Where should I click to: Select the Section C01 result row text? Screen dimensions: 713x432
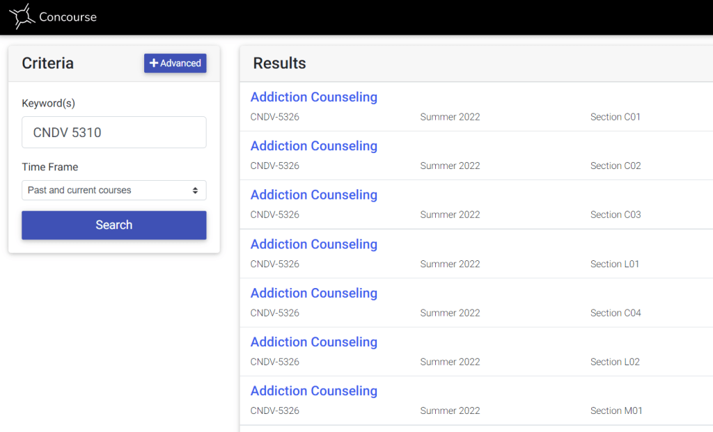[x=616, y=117]
